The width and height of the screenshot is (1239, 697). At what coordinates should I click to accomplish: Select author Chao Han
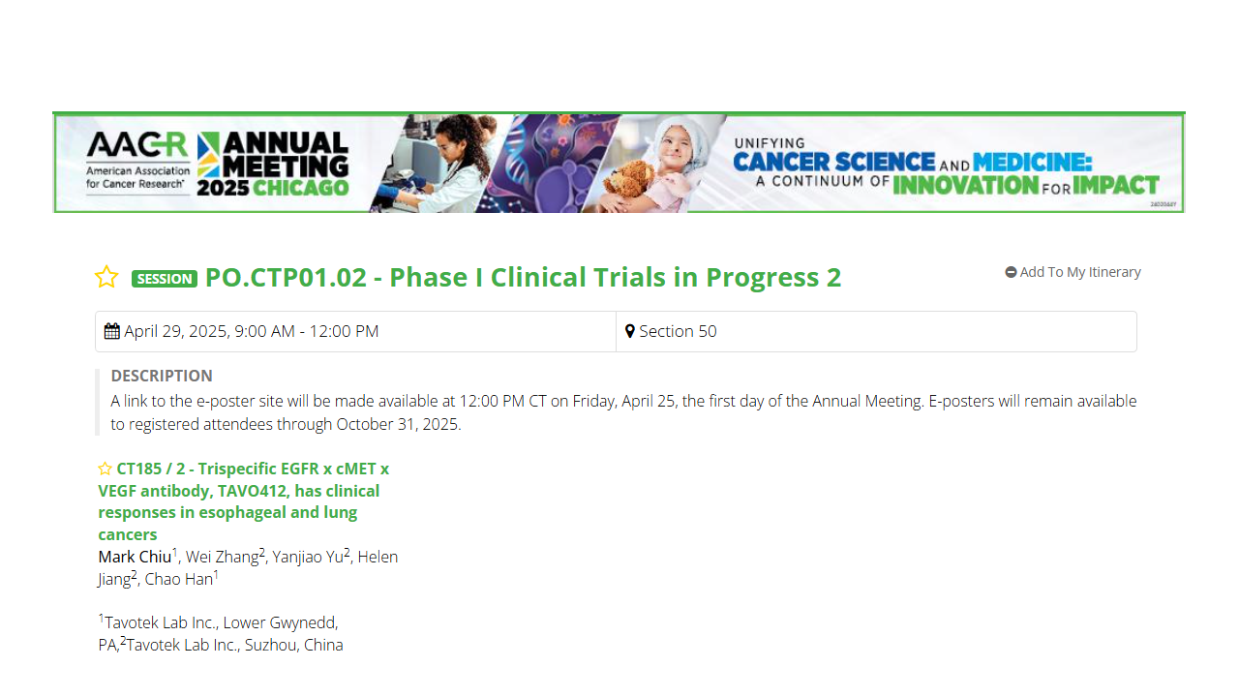pos(179,579)
